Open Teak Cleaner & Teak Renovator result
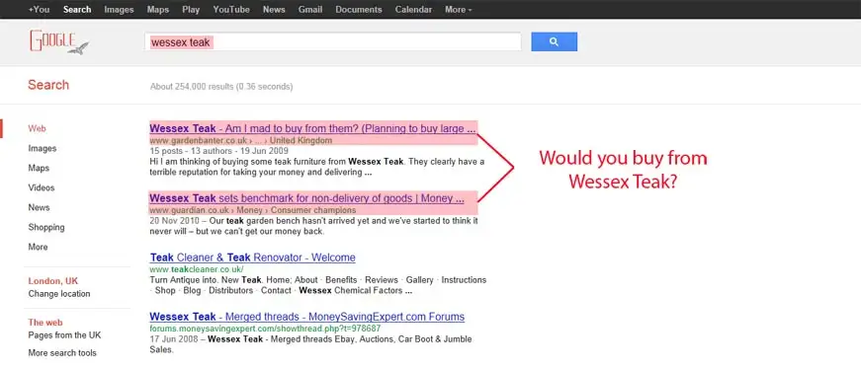This screenshot has height=369, width=861. click(x=253, y=258)
